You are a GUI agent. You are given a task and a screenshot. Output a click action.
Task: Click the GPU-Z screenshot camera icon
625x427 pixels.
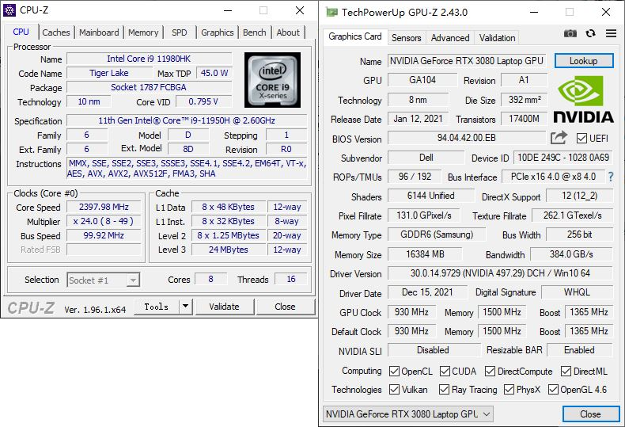(570, 33)
